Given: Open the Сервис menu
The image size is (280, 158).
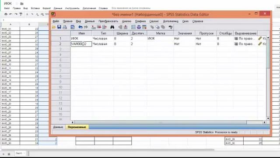Looking at the screenshot, I should tap(154, 21).
